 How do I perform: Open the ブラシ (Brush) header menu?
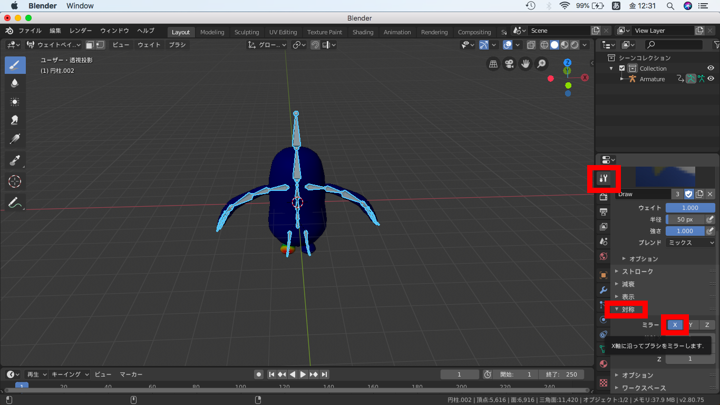click(x=177, y=45)
